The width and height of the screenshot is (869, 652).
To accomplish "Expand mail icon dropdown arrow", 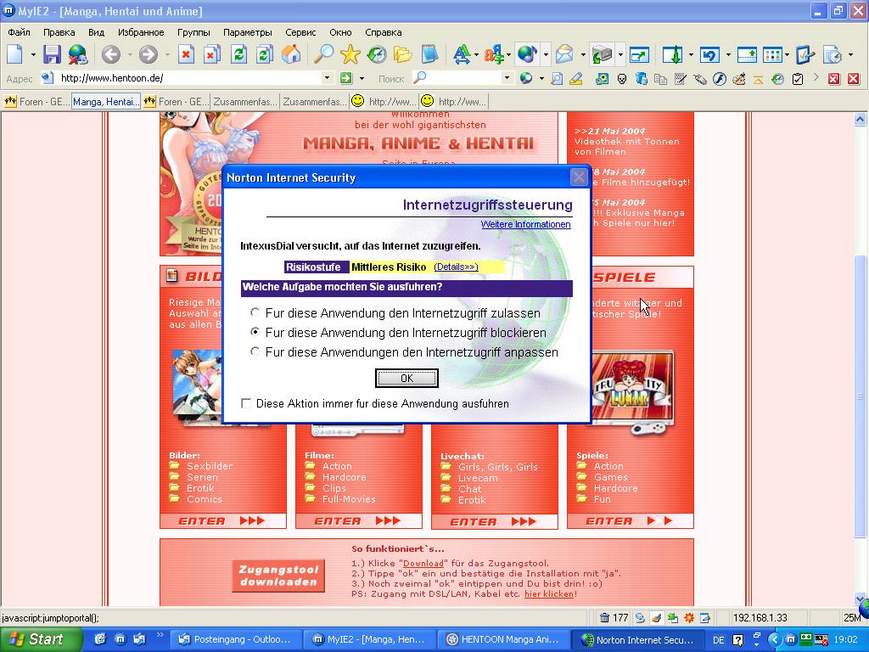I will point(582,54).
